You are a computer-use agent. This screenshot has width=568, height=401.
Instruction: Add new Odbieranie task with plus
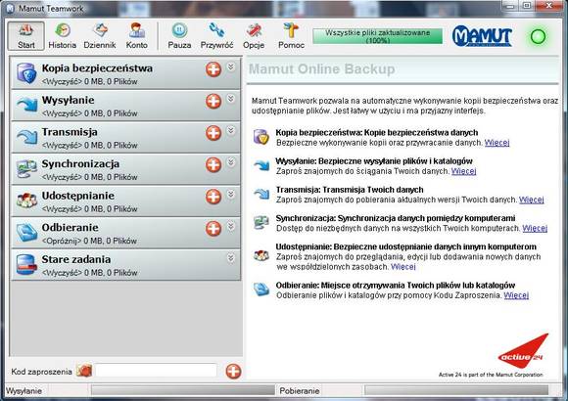[213, 228]
